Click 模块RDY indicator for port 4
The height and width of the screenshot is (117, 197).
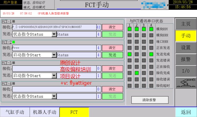pos(151,29)
